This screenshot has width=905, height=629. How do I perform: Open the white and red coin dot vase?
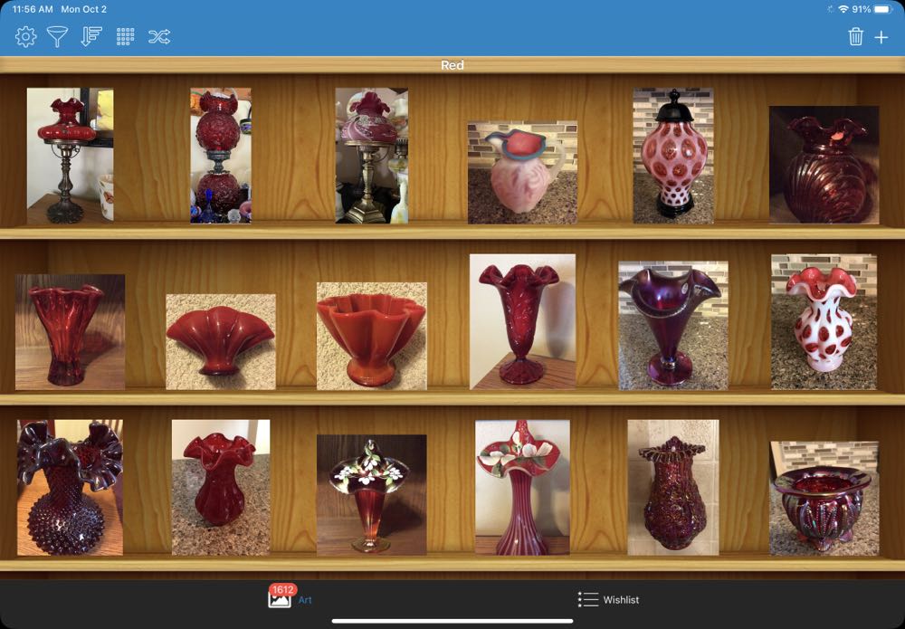tap(824, 321)
